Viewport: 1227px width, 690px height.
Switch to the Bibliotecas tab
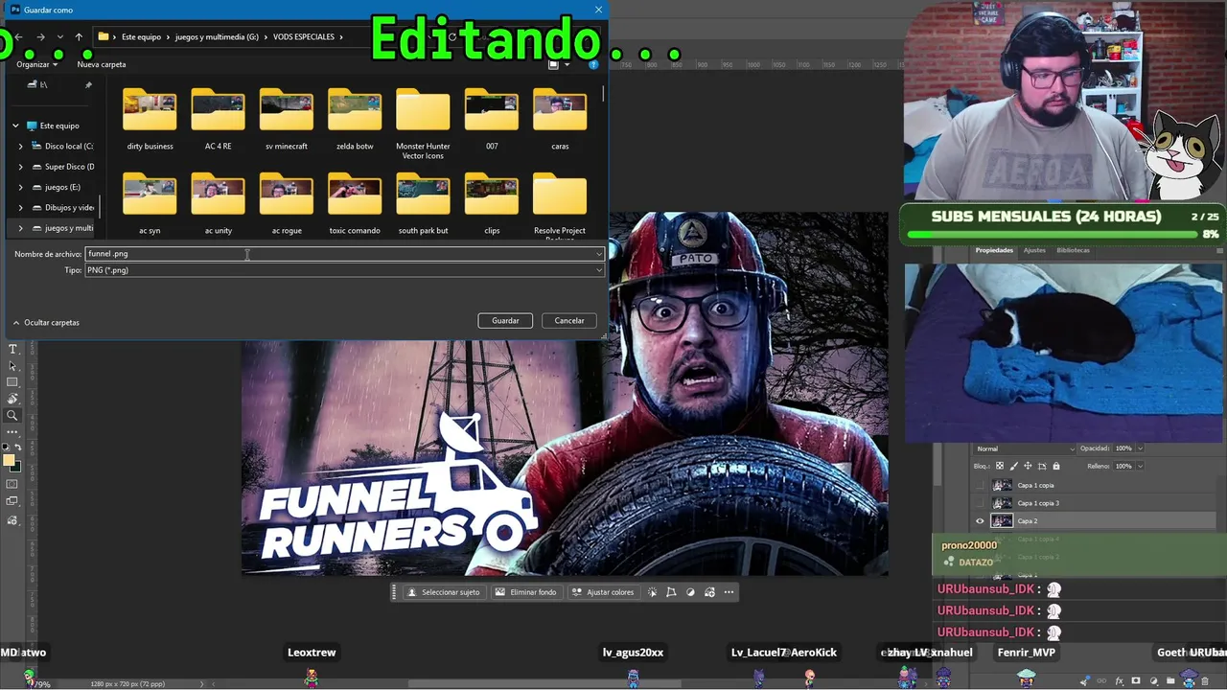1073,250
